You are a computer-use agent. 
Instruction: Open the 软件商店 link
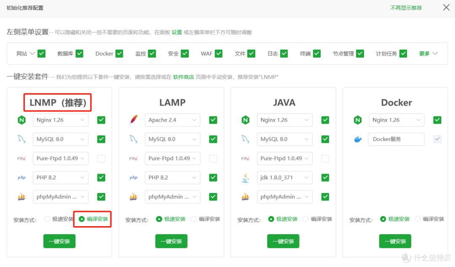pyautogui.click(x=183, y=77)
